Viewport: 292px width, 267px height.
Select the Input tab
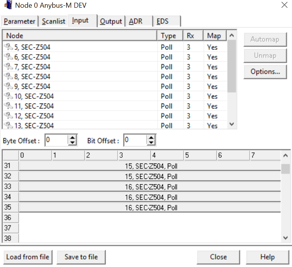click(82, 21)
